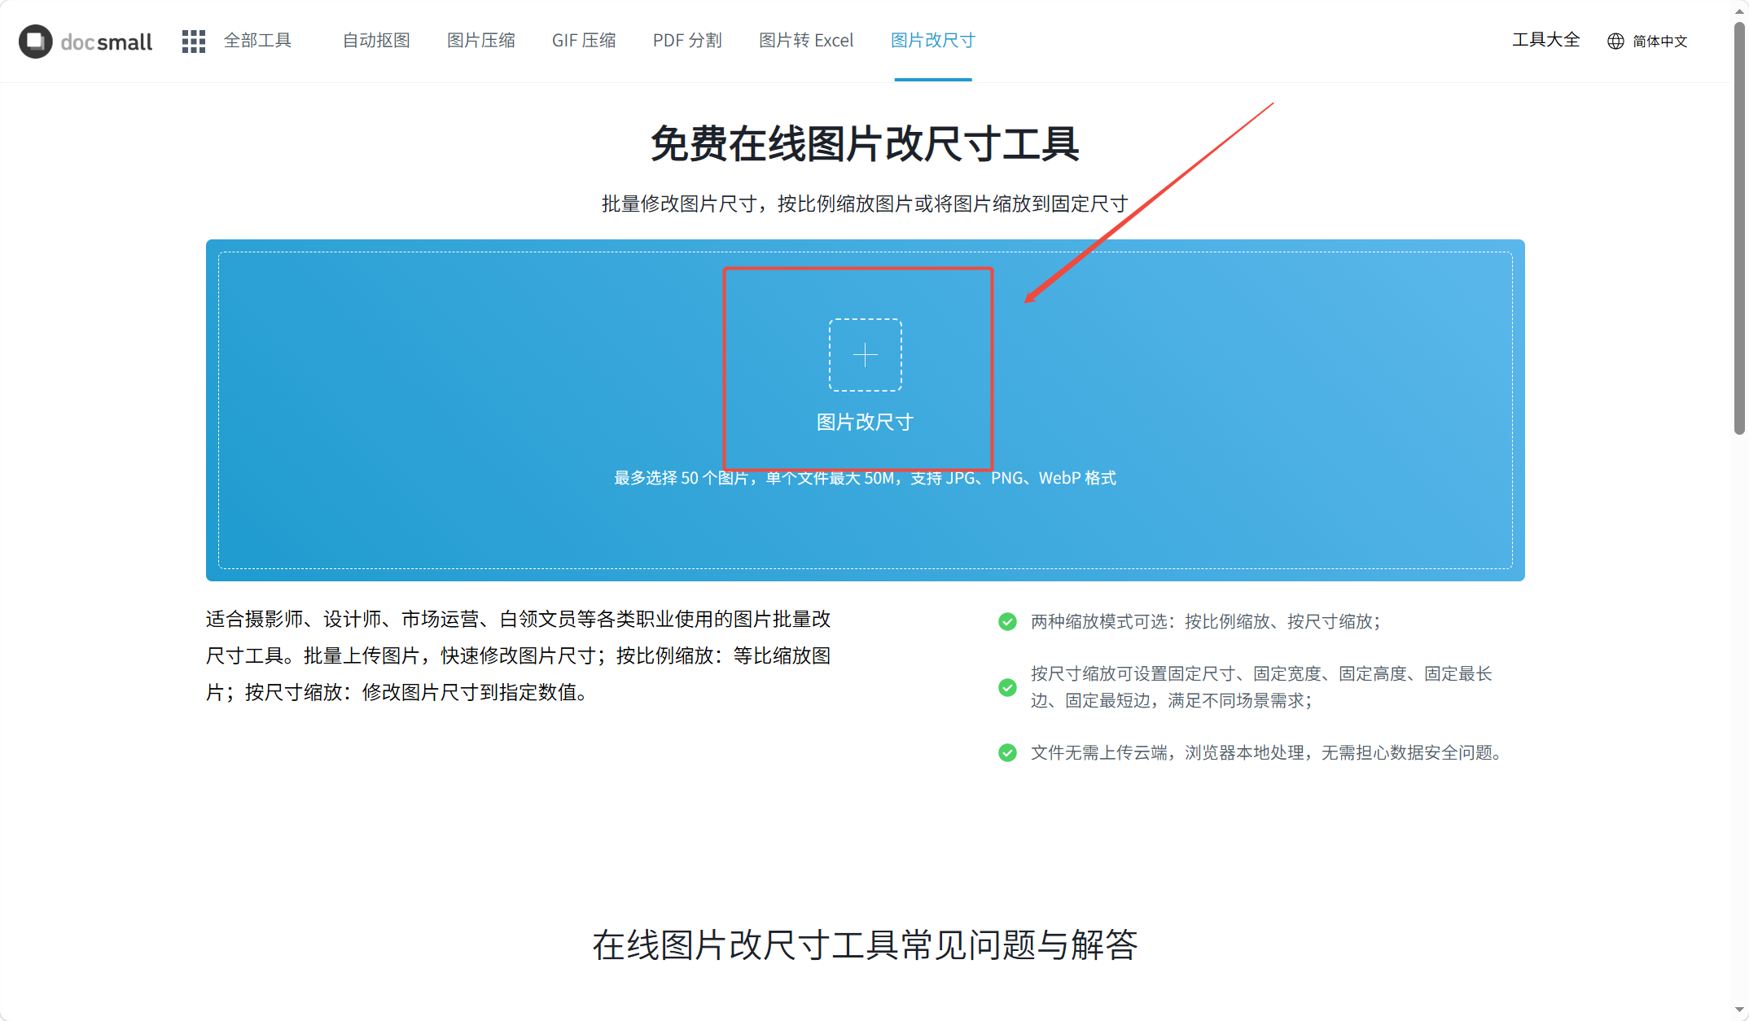The image size is (1749, 1021).
Task: Click the 在线图片改尺寸工具常见问题与解答 heading
Action: [x=865, y=945]
